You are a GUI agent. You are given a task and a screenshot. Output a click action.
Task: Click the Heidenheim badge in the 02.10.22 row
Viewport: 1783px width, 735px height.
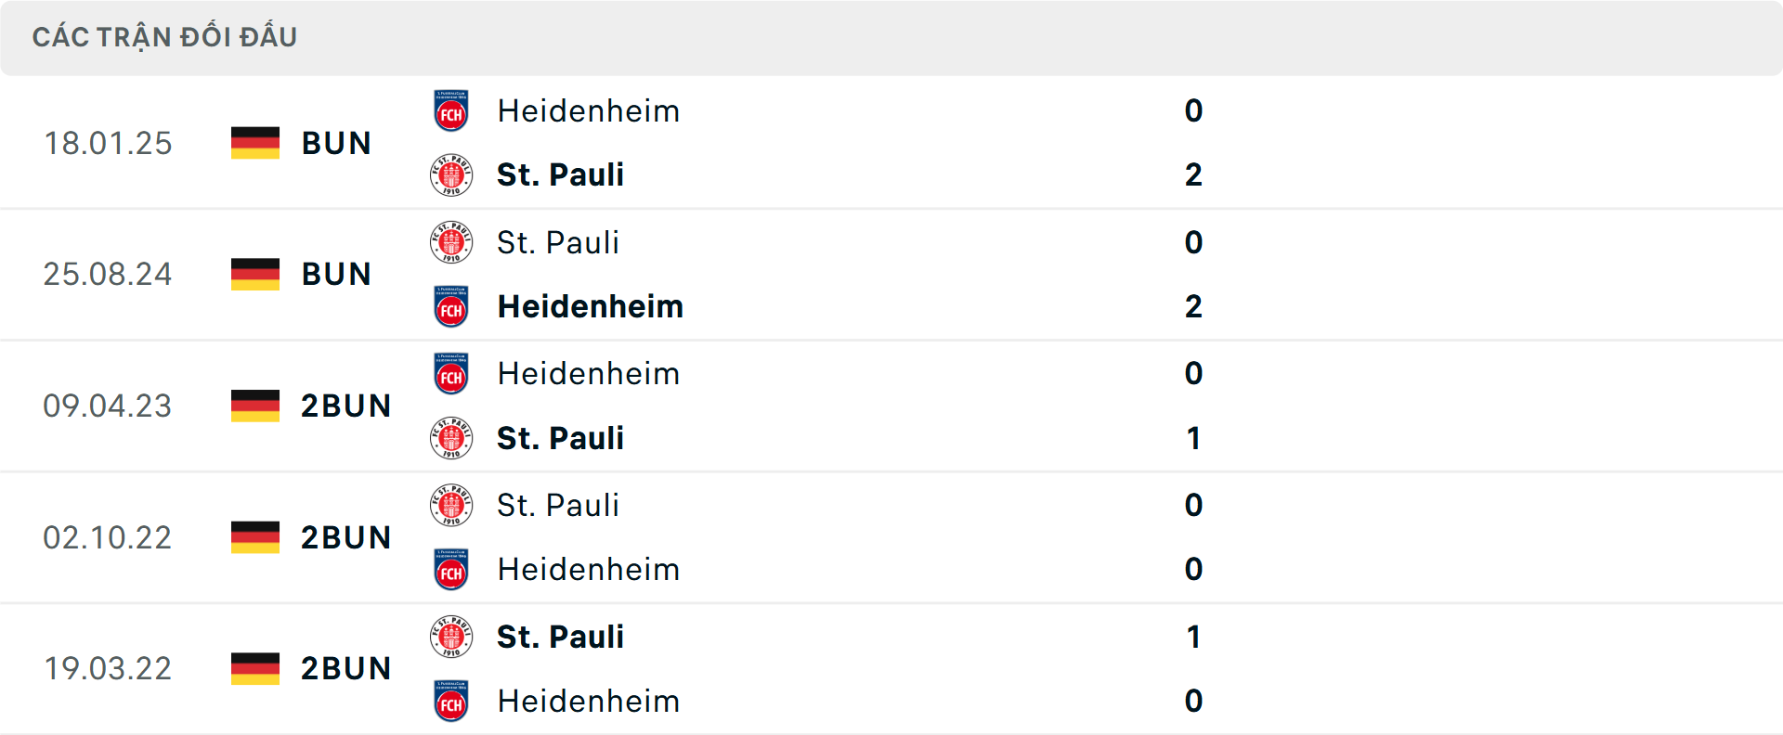[x=451, y=569]
